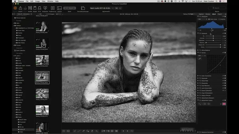Select the eyedropper tool in bottom toolbar

click(83, 131)
